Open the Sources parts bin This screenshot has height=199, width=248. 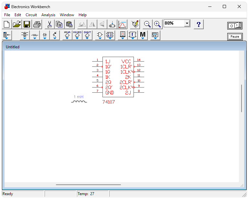click(x=25, y=35)
